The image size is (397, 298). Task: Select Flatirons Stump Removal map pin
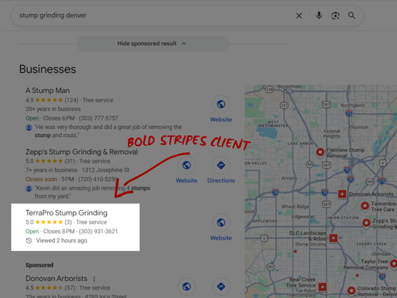point(320,153)
